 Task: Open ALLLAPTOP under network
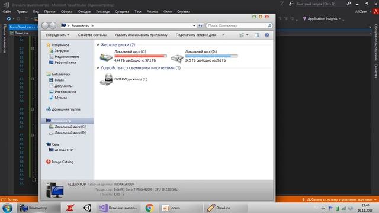coord(63,150)
